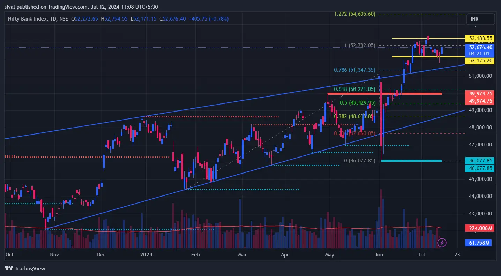Open the INR currency selector
501x276 pixels.
(x=480, y=19)
